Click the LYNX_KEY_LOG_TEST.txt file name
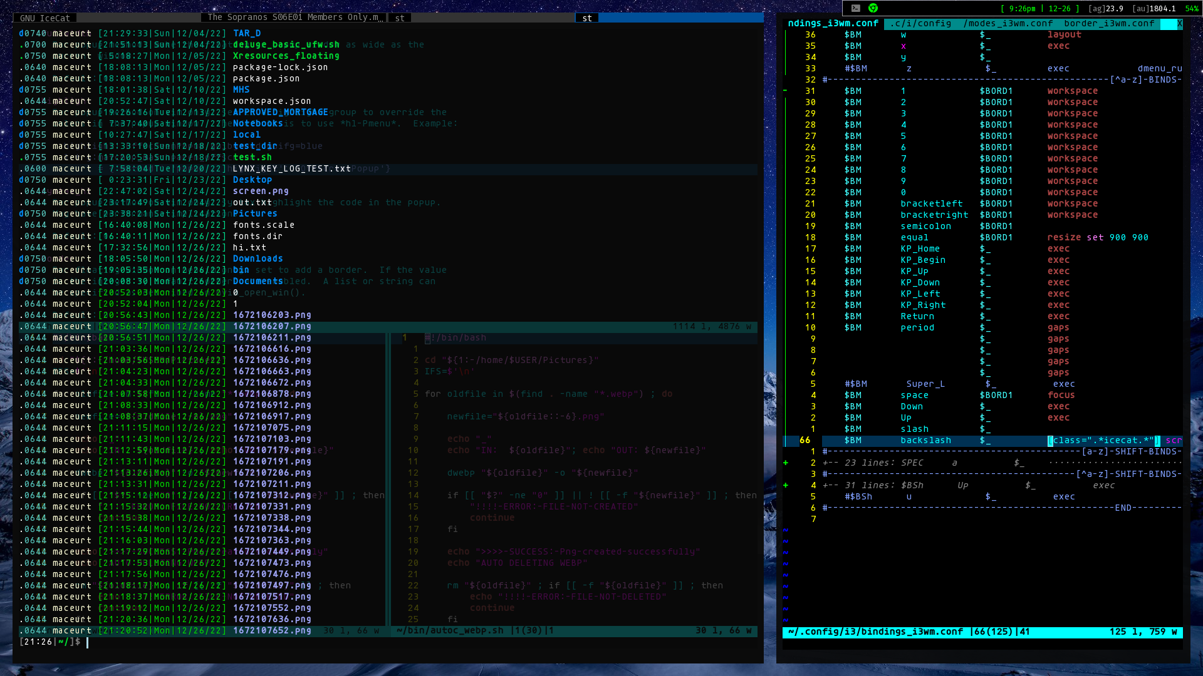 (292, 168)
